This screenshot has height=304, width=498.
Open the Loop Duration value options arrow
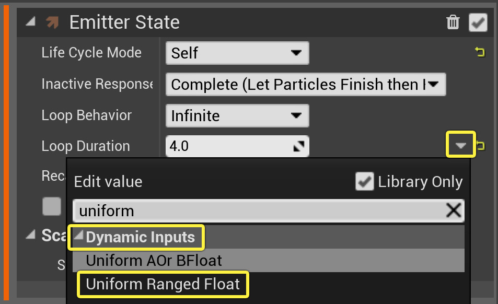point(460,146)
